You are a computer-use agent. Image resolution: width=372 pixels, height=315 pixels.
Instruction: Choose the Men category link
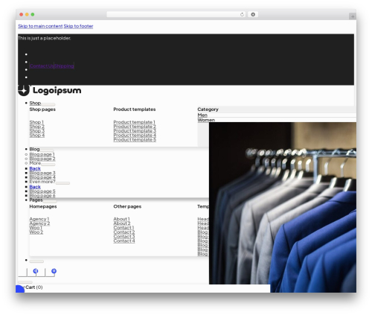[x=202, y=115]
